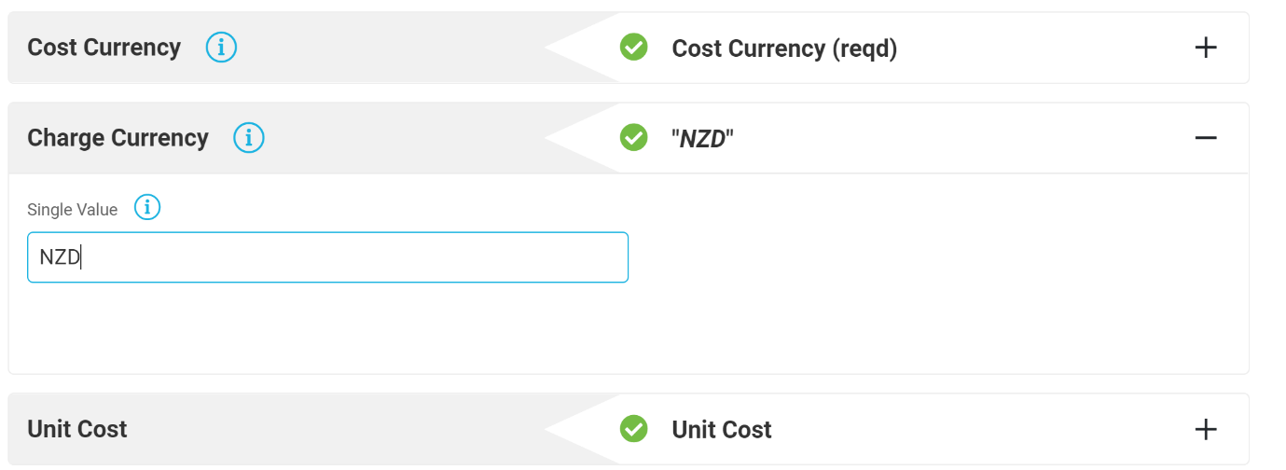
Task: Expand the Cost Currency row with plus
Action: point(1206,48)
